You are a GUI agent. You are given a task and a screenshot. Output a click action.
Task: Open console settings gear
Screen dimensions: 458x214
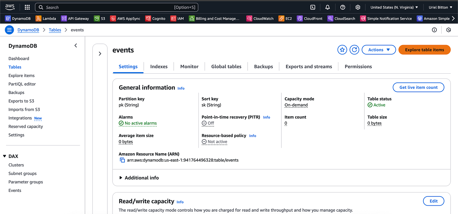358,7
